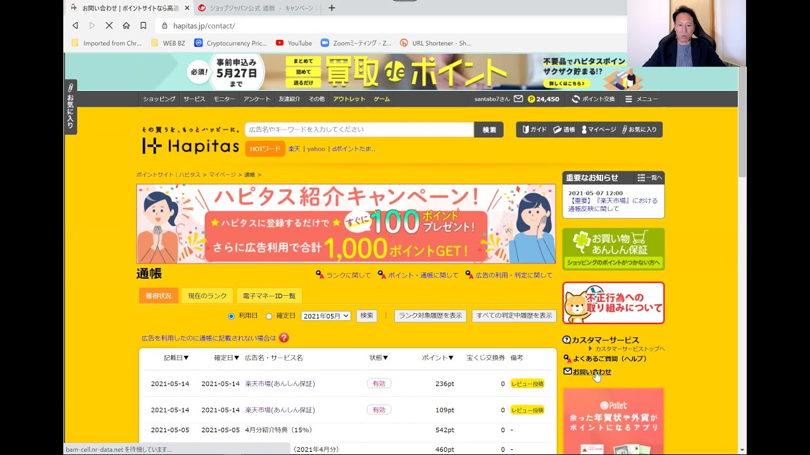Screen dimensions: 810x455
Task: Sort by 状態 column
Action: coord(379,358)
